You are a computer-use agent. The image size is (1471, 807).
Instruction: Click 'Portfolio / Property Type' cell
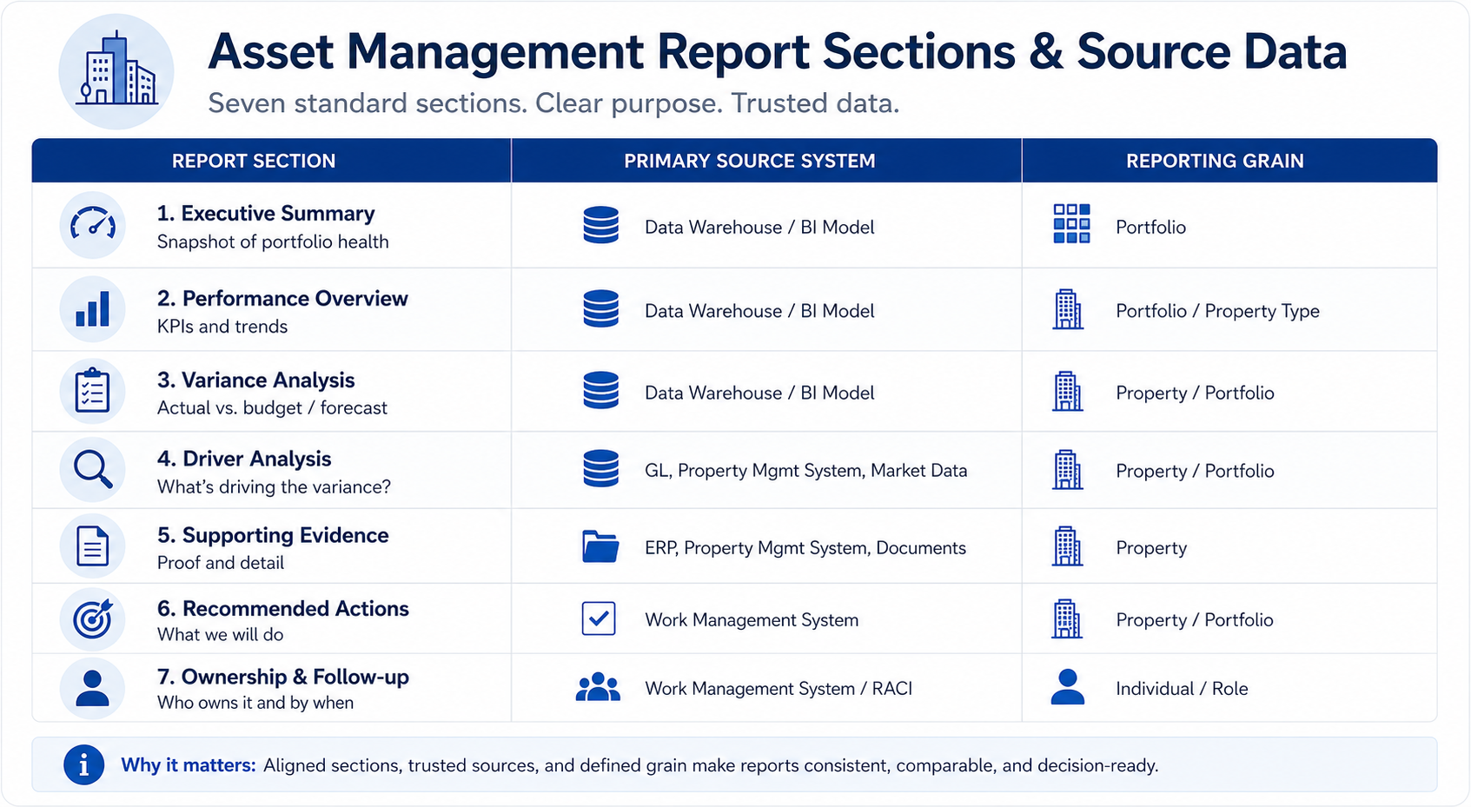point(1217,311)
